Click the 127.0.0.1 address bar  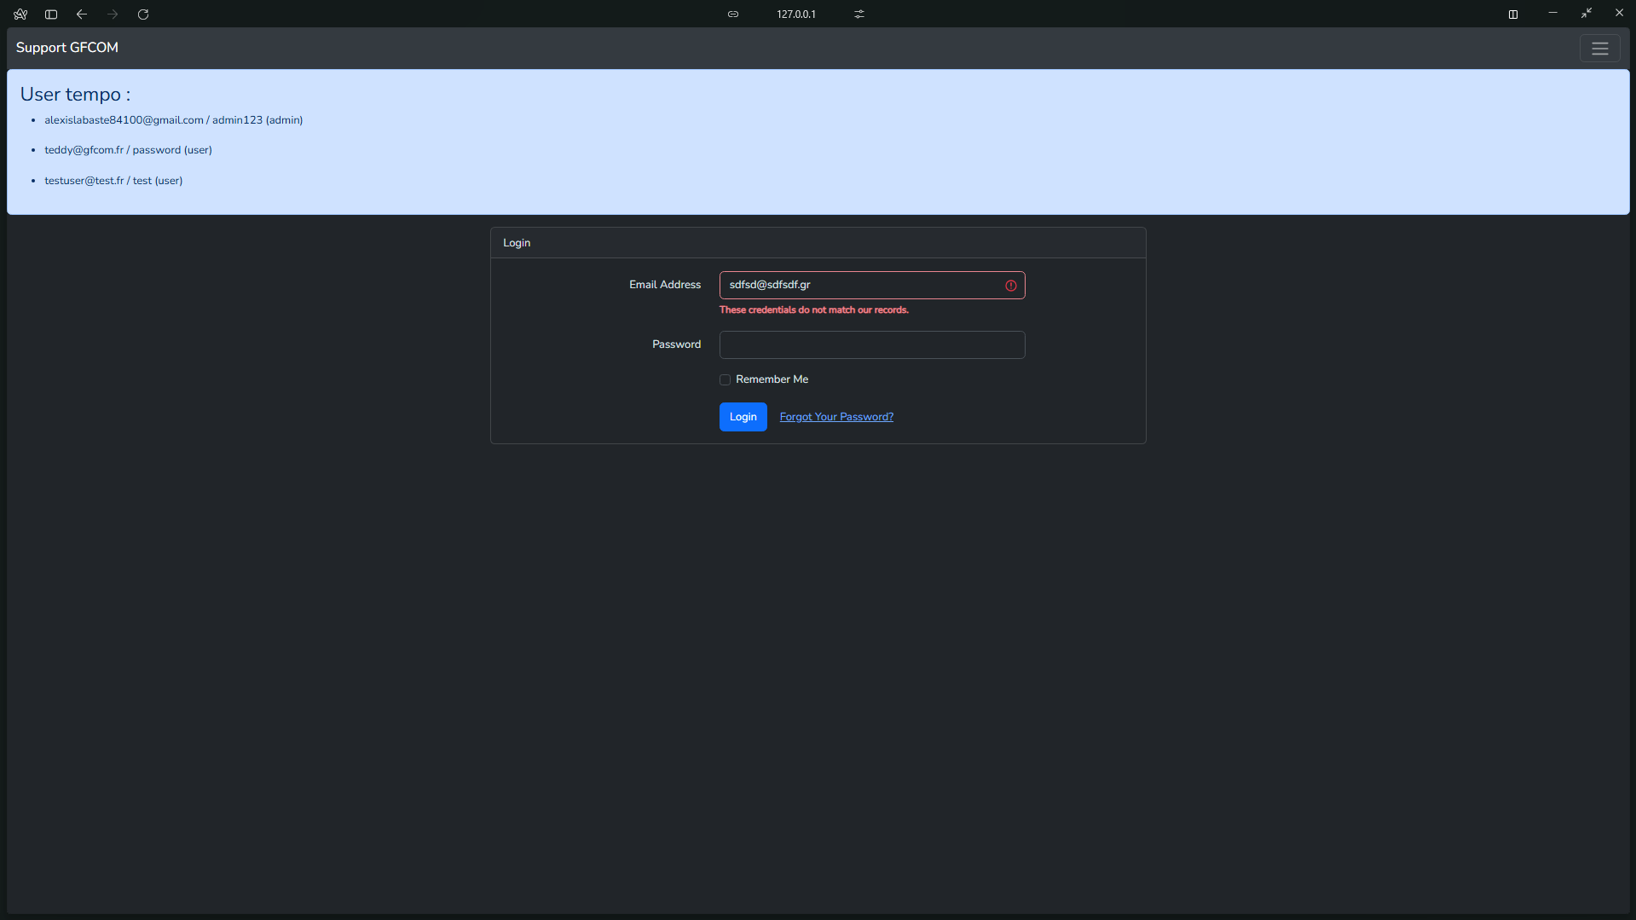(795, 14)
